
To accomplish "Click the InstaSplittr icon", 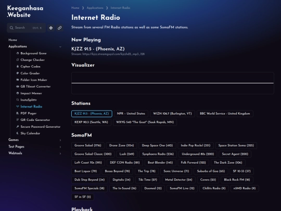I will point(18,100).
